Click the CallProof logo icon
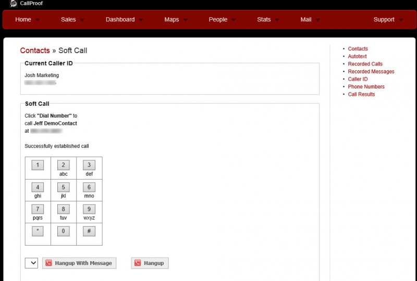Viewport: 417px width, 281px height. (14, 4)
